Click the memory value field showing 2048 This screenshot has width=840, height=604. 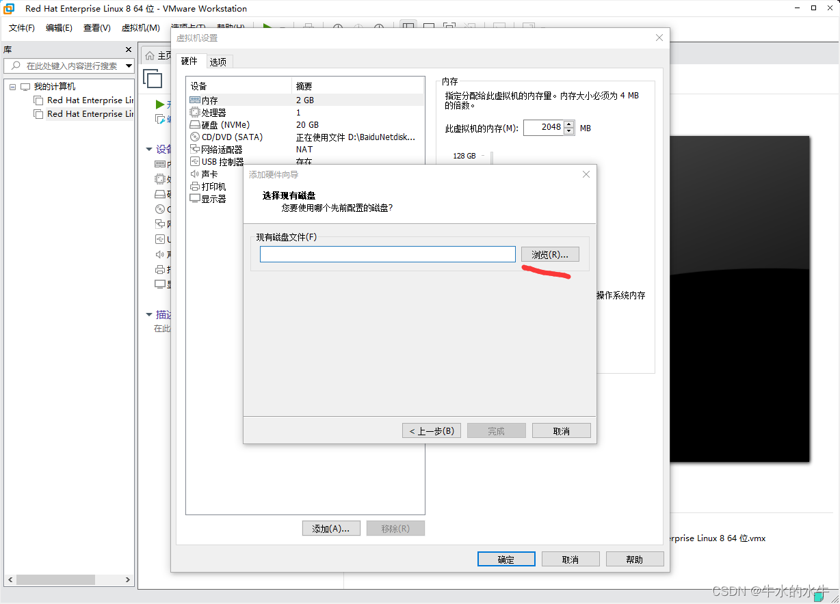[544, 128]
